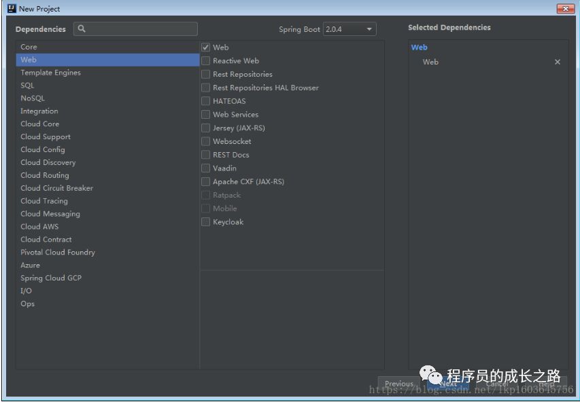Check Rest Repositories HAL Browser
This screenshot has height=402, width=580.
click(x=205, y=88)
